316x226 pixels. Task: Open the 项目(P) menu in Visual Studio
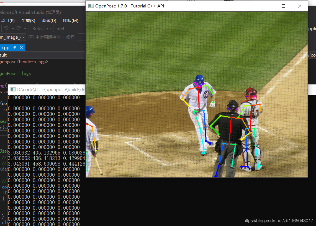8,21
